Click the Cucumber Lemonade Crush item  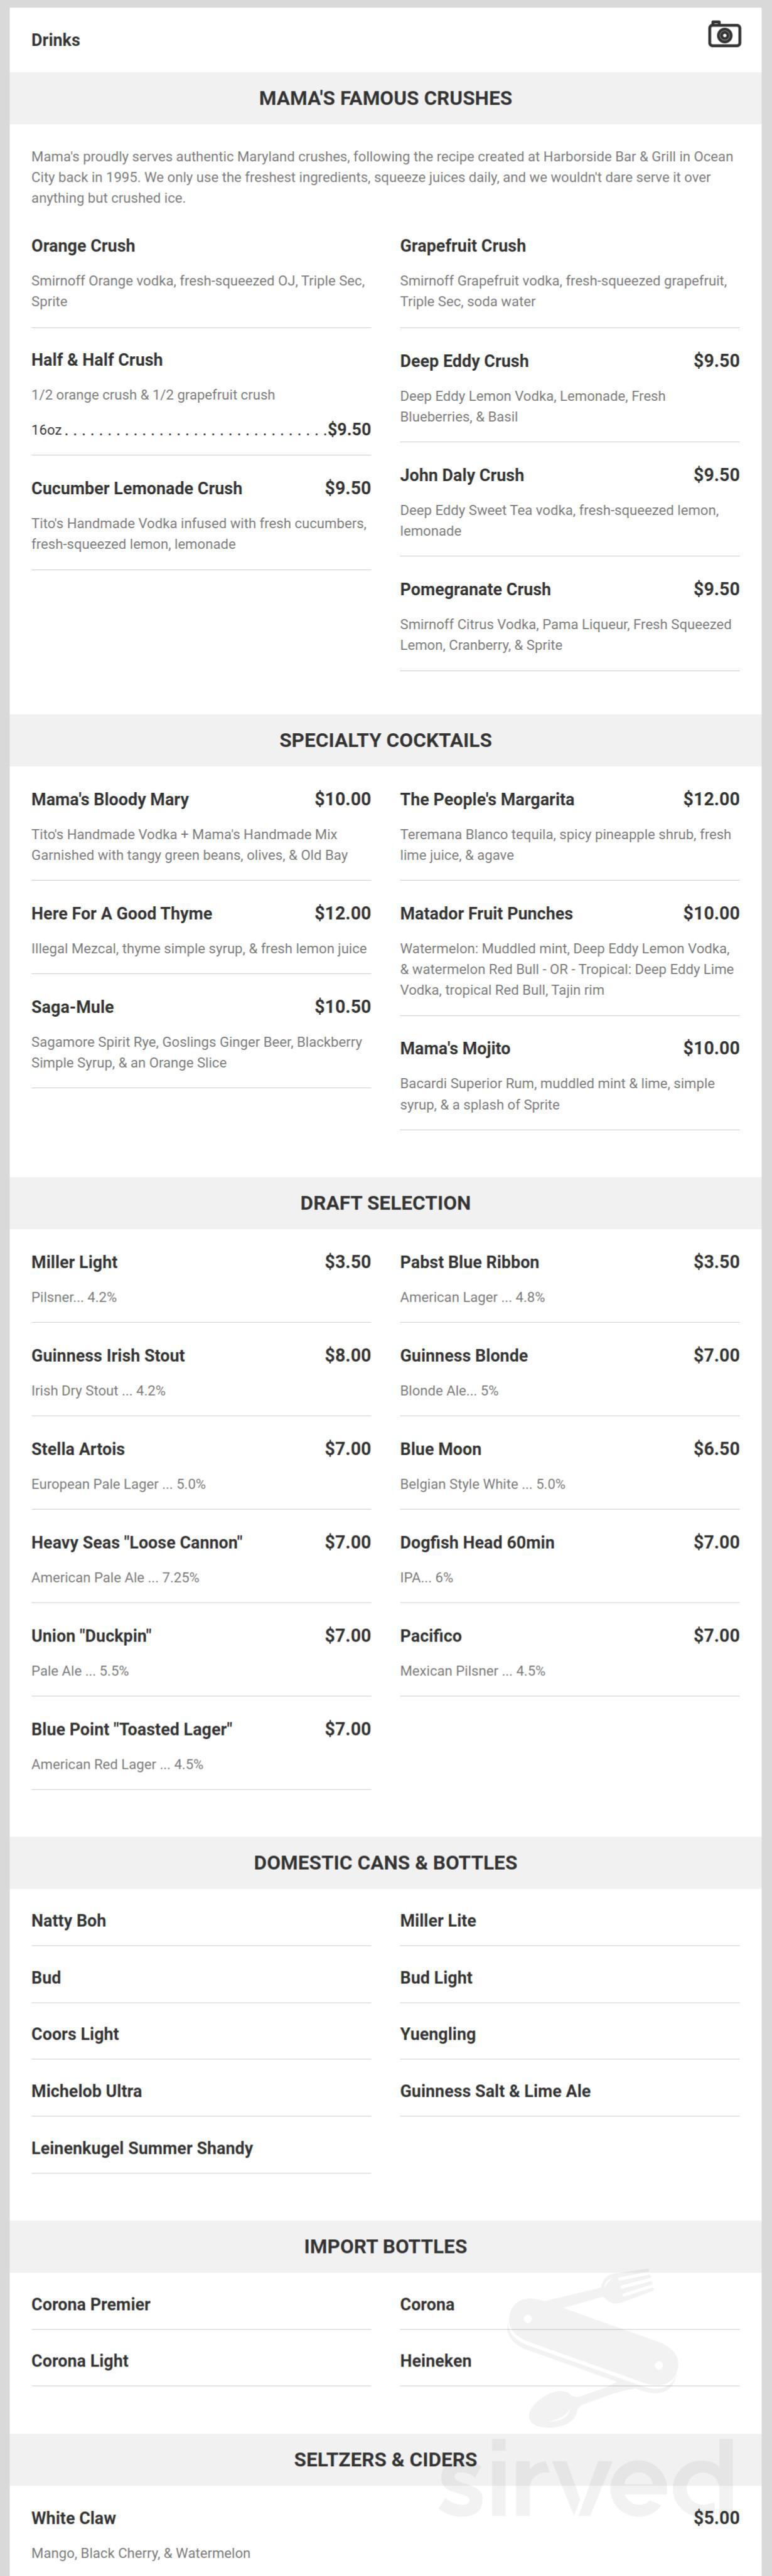point(137,488)
